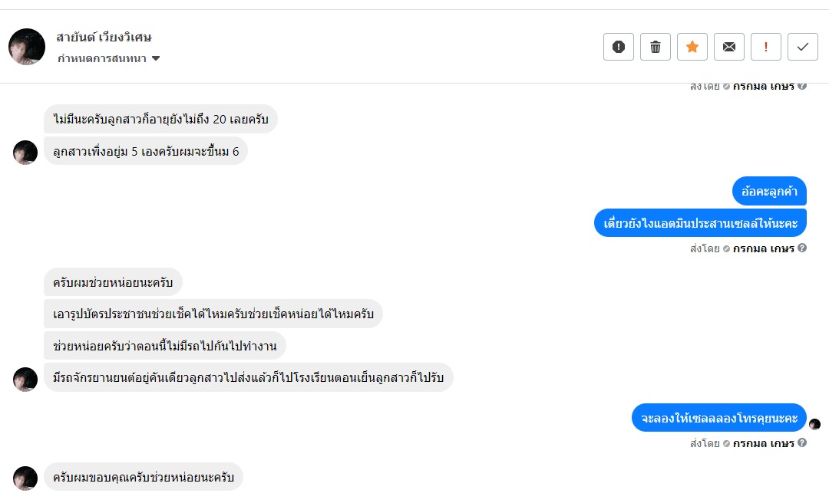Viewport: 829px width, 503px height.
Task: Open the กำหนดการสนทนา dropdown
Action: point(108,58)
